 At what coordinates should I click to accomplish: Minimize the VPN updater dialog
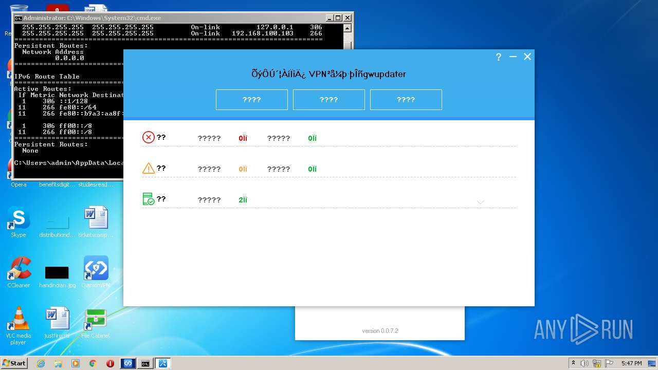(x=513, y=57)
